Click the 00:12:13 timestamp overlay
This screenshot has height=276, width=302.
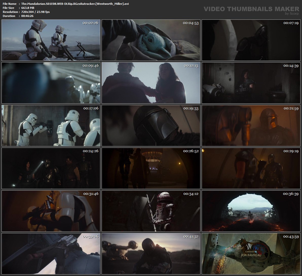[x=191, y=66]
